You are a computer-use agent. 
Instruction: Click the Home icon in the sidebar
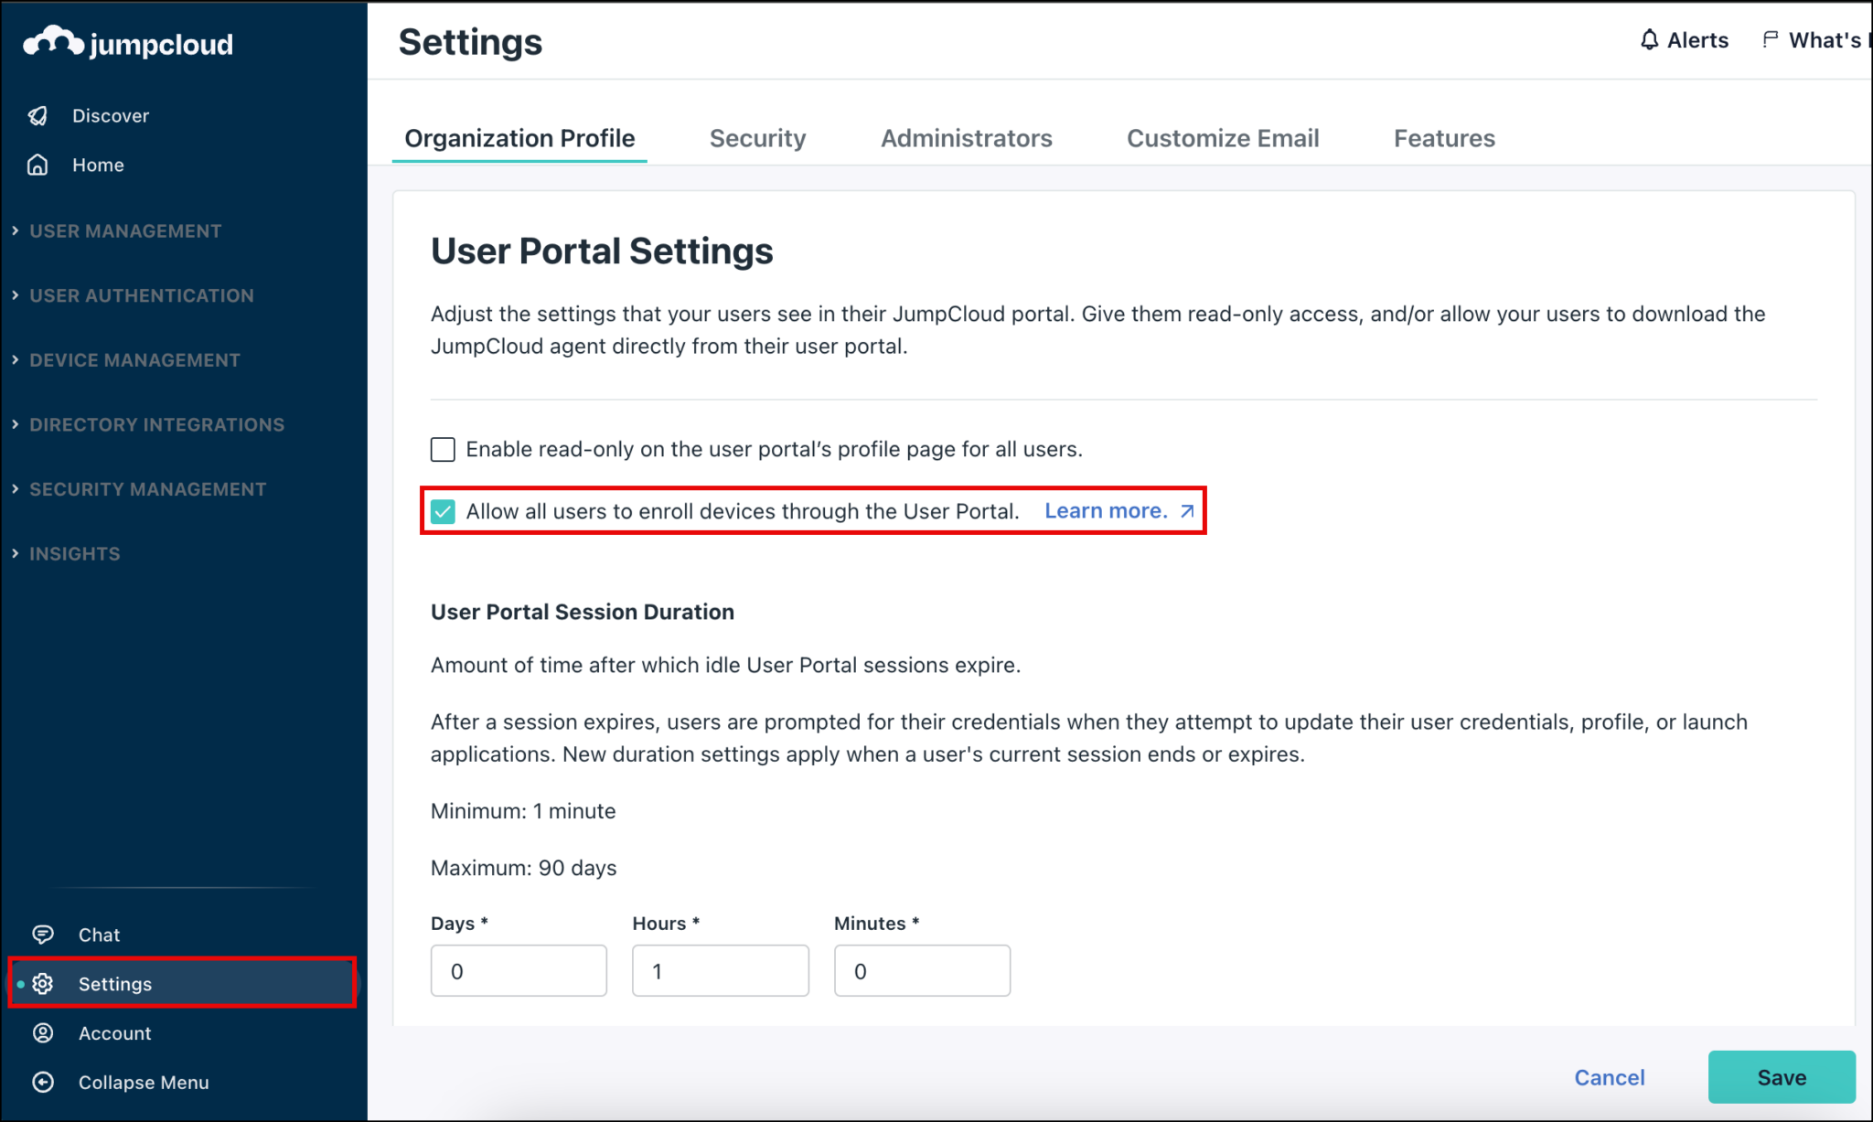pyautogui.click(x=37, y=165)
